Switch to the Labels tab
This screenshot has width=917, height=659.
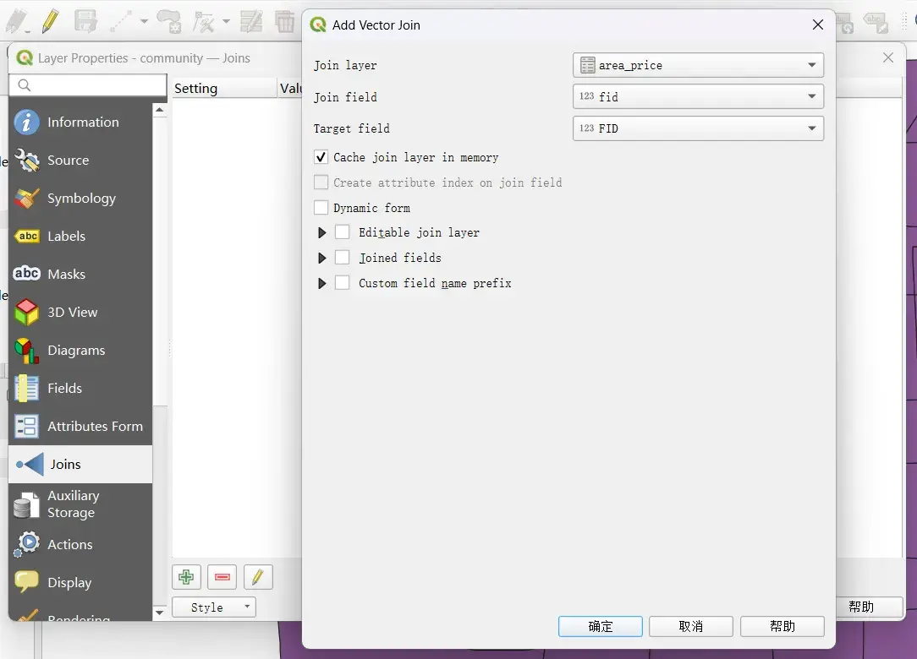coord(80,236)
